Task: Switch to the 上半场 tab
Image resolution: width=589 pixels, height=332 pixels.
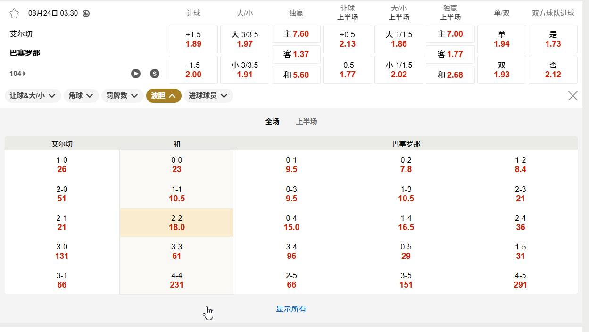Action: [x=307, y=121]
